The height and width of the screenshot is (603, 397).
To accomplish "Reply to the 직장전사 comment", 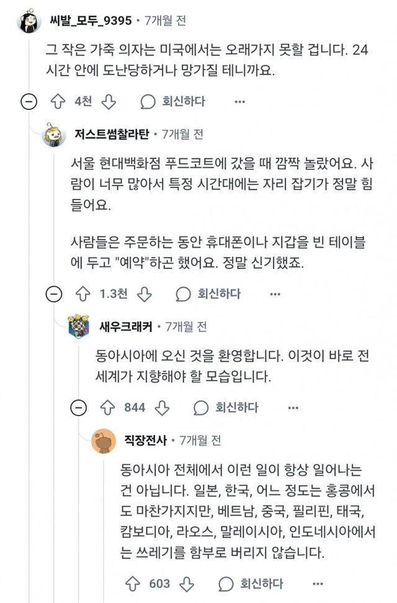I will tap(251, 583).
